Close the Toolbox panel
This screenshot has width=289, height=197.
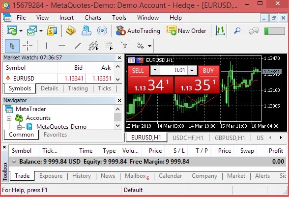pos(4,147)
